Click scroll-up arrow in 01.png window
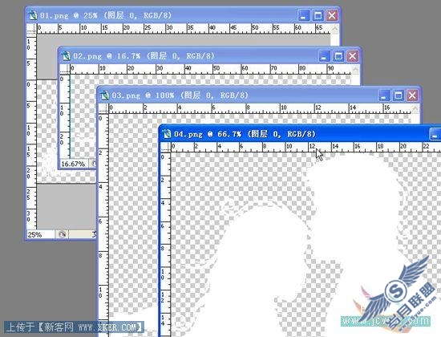This screenshot has width=441, height=337. click(334, 28)
